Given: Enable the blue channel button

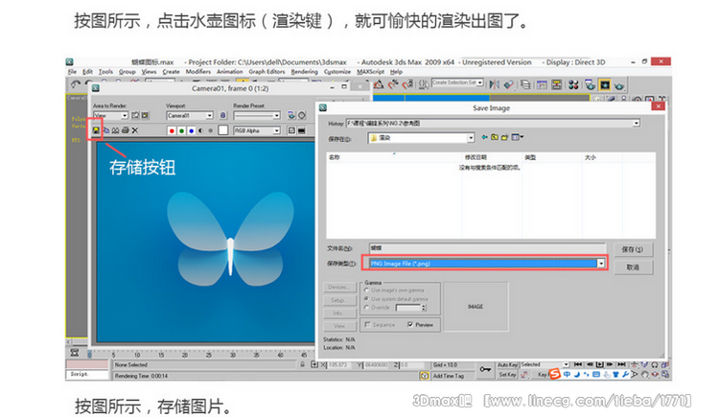Looking at the screenshot, I should [191, 130].
